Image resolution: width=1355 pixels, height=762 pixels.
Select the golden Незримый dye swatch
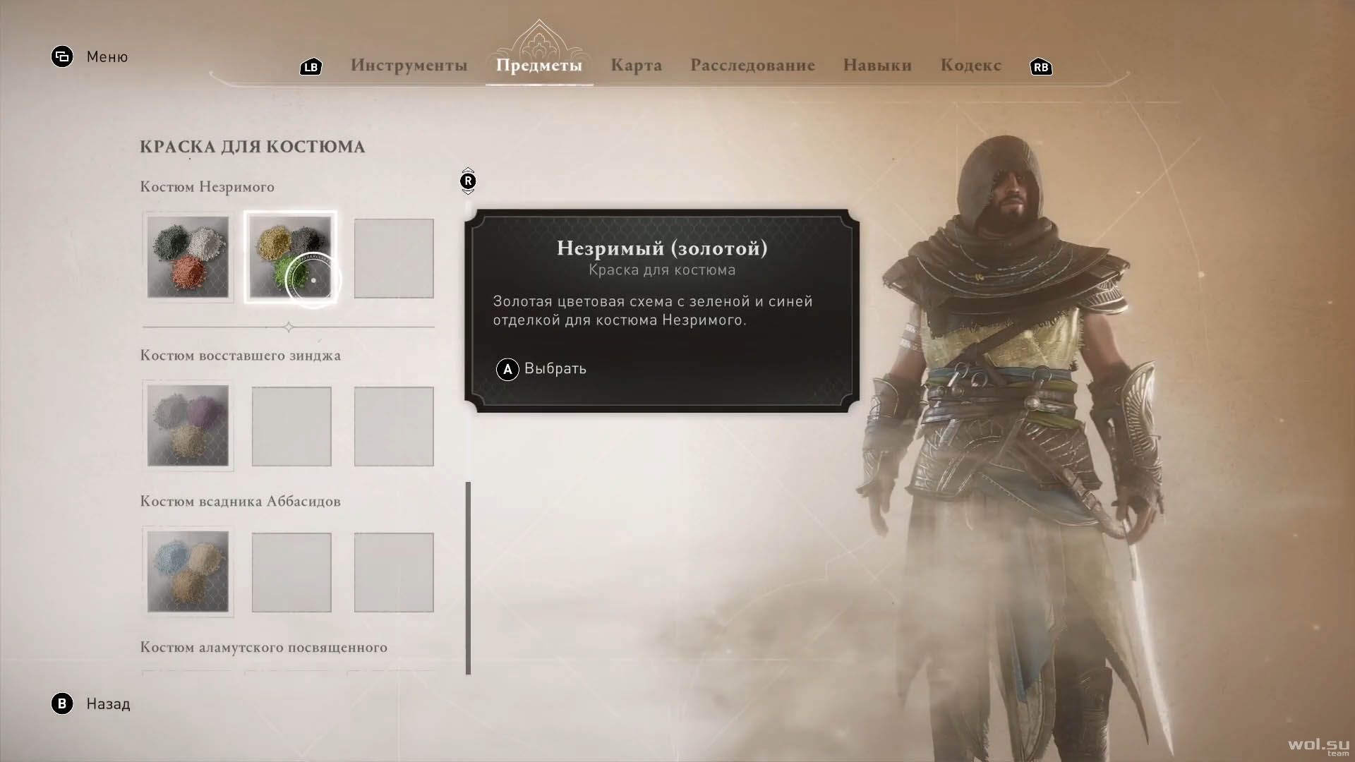290,258
